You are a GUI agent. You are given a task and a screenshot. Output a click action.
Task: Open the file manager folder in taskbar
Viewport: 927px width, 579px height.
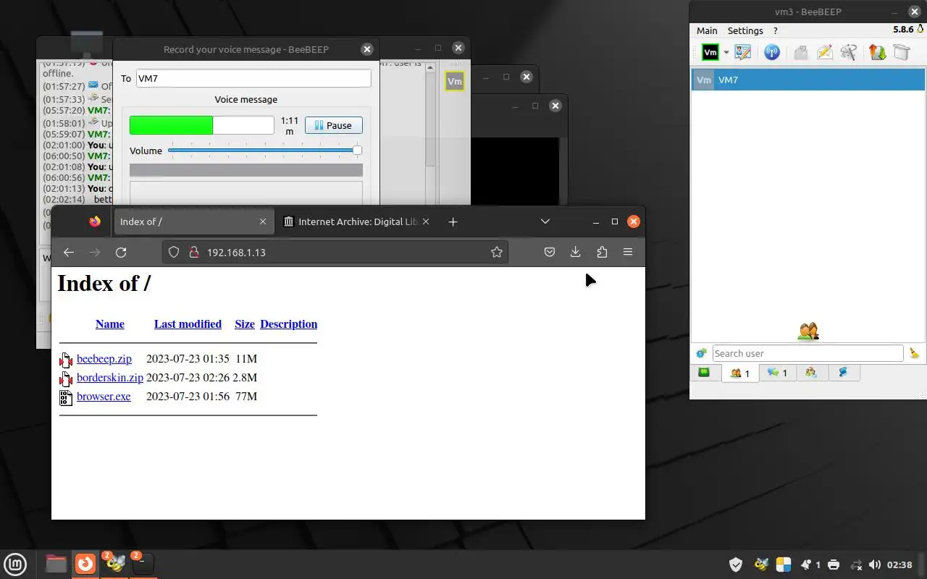(56, 564)
